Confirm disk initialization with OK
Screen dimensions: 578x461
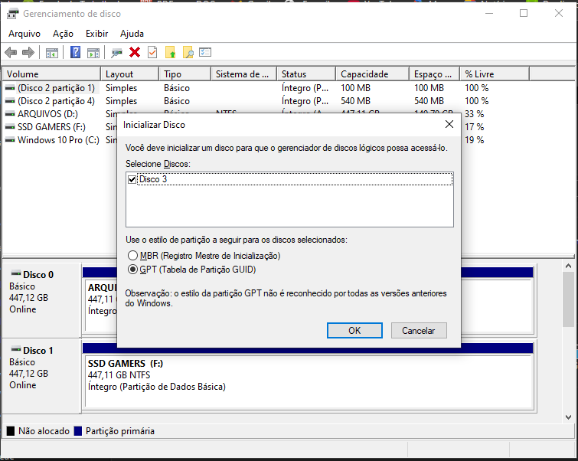354,331
